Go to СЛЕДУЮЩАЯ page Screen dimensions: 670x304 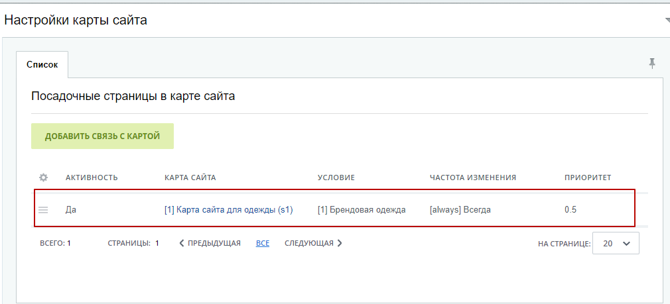[x=313, y=243]
